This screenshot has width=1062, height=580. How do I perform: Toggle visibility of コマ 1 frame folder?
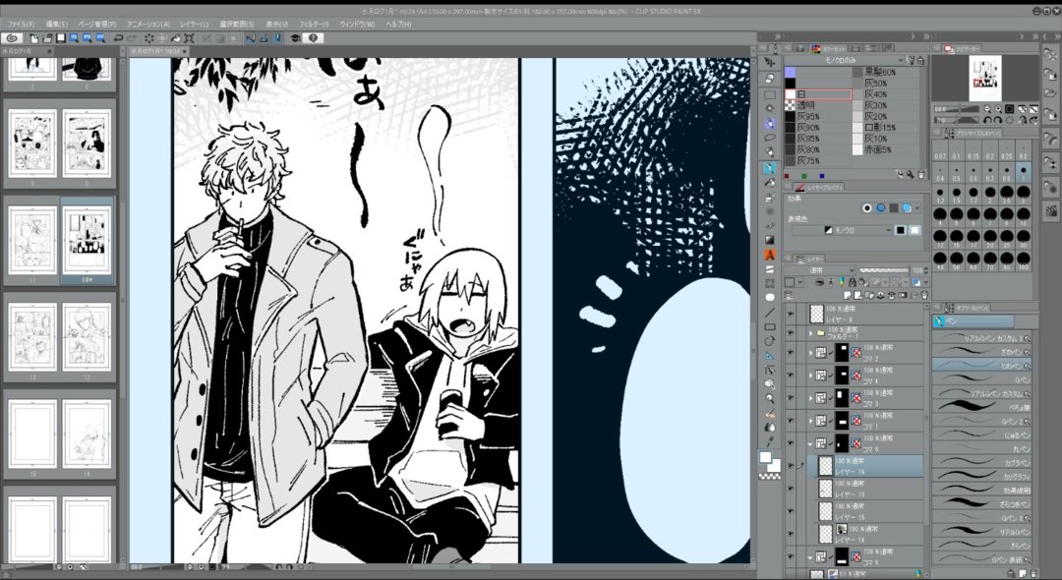point(790,421)
